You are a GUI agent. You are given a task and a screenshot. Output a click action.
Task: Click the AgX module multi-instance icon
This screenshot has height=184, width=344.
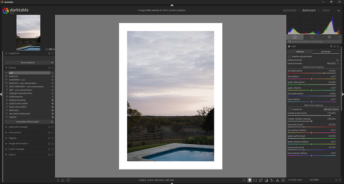(x=331, y=46)
